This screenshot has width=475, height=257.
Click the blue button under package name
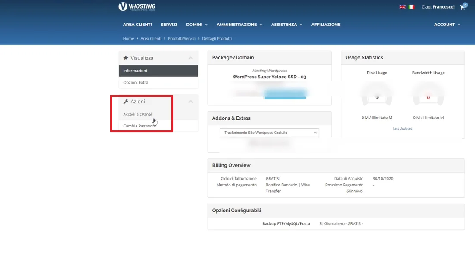click(x=286, y=94)
